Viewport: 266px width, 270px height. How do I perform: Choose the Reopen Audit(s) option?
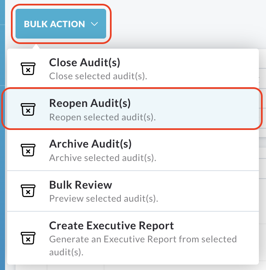[x=133, y=109]
